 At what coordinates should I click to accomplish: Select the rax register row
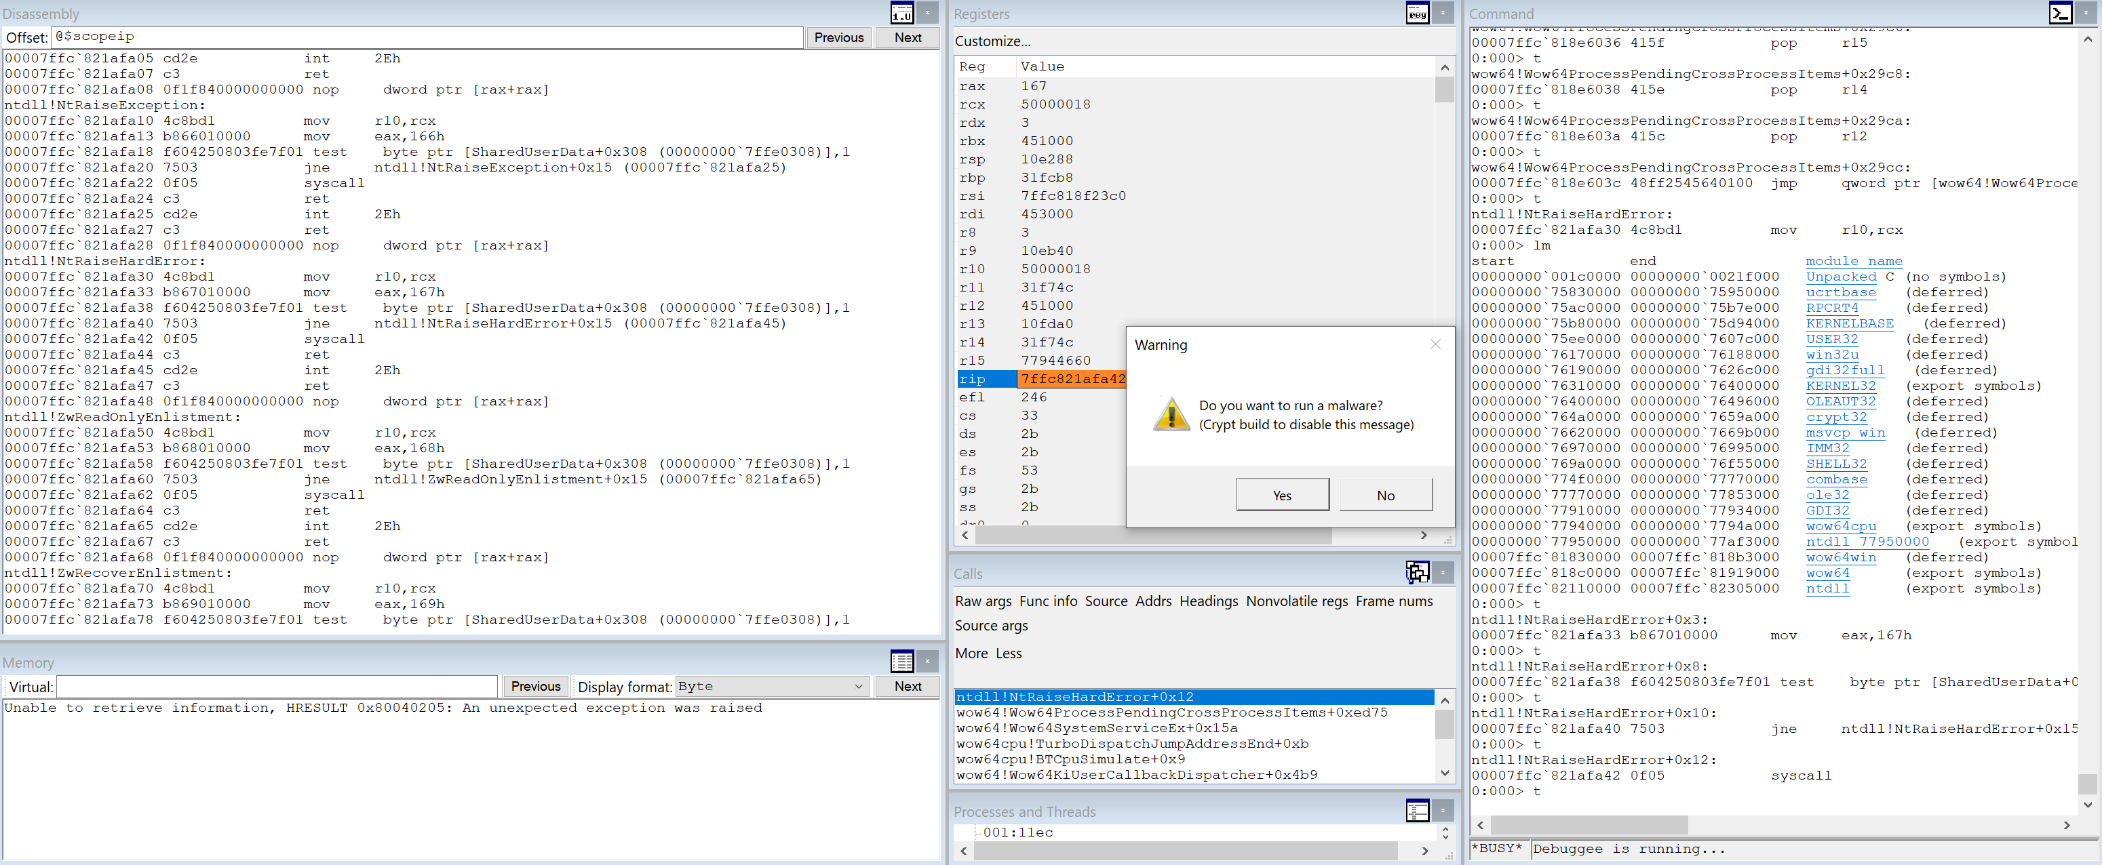point(1195,85)
